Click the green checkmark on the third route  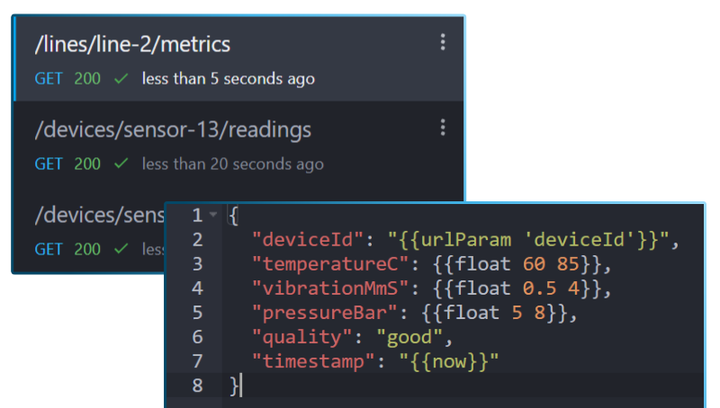tap(121, 249)
